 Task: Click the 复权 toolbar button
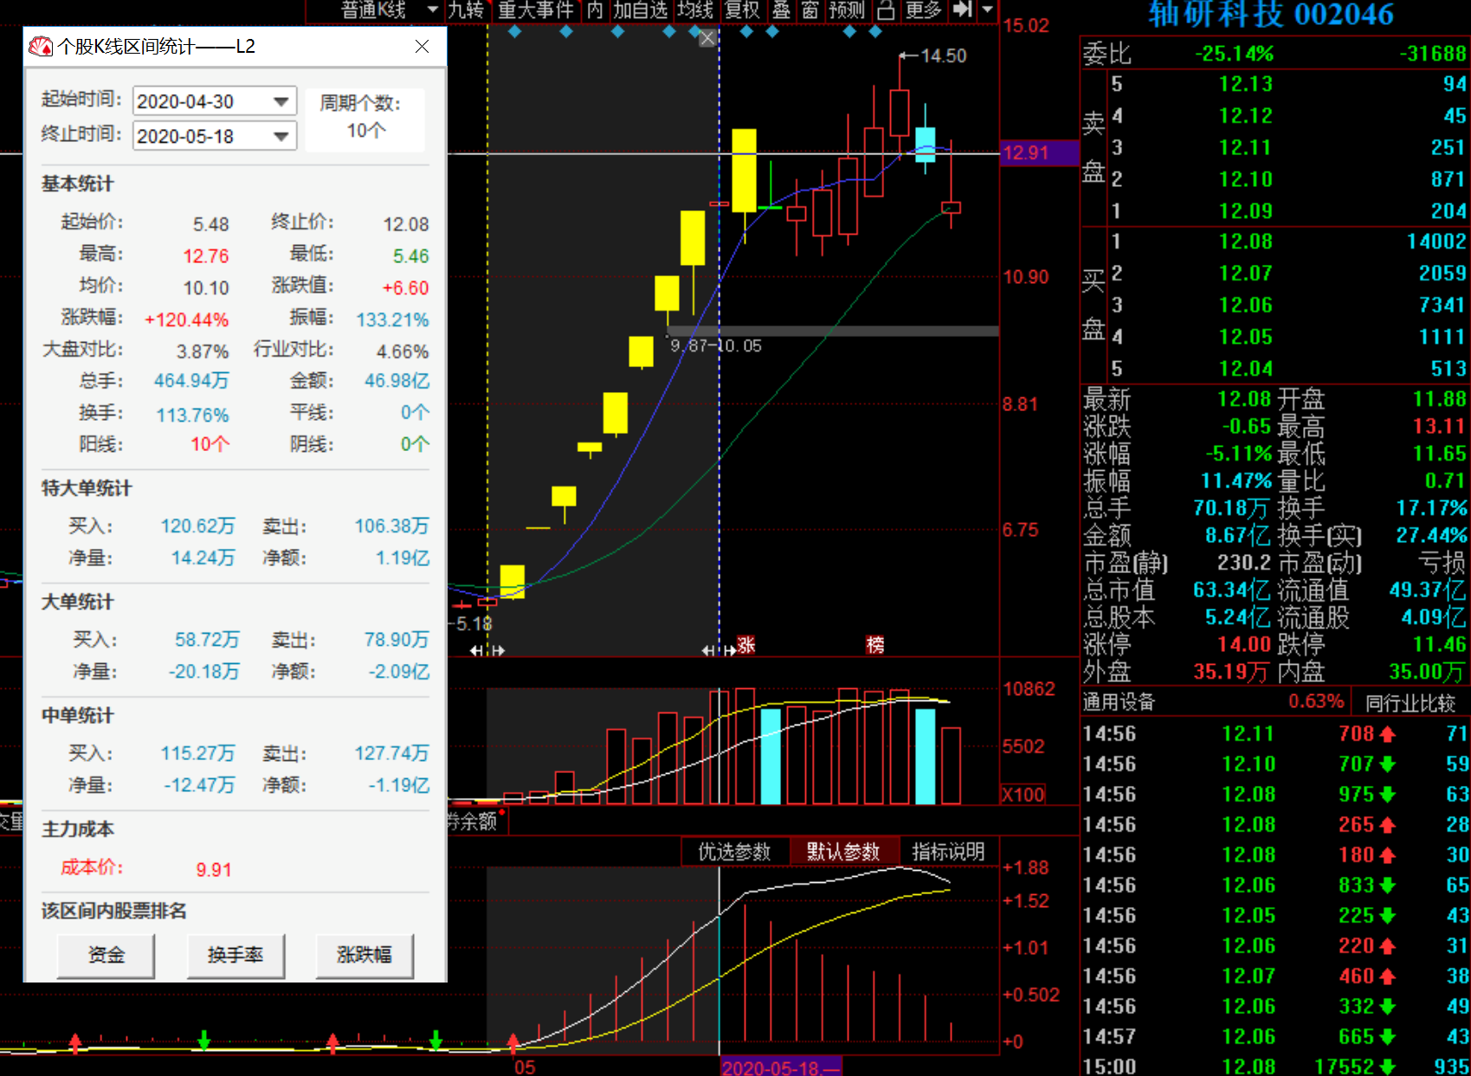pos(742,10)
